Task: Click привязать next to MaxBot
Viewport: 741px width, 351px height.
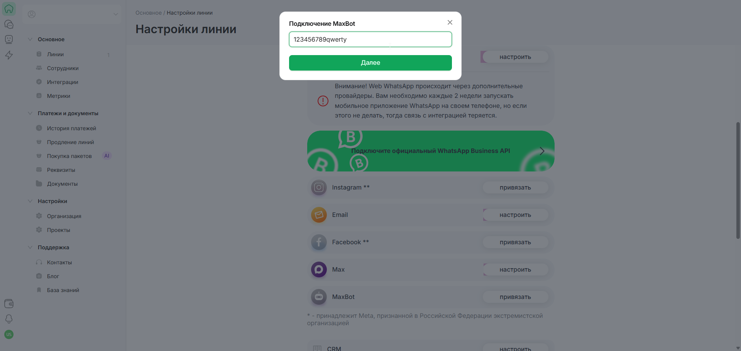Action: 515,297
